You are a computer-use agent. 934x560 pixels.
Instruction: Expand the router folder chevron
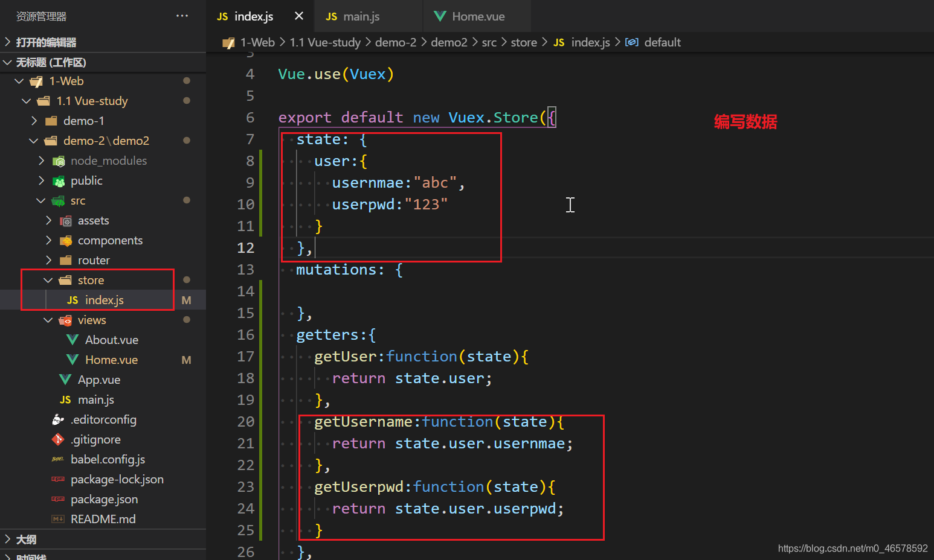click(48, 260)
